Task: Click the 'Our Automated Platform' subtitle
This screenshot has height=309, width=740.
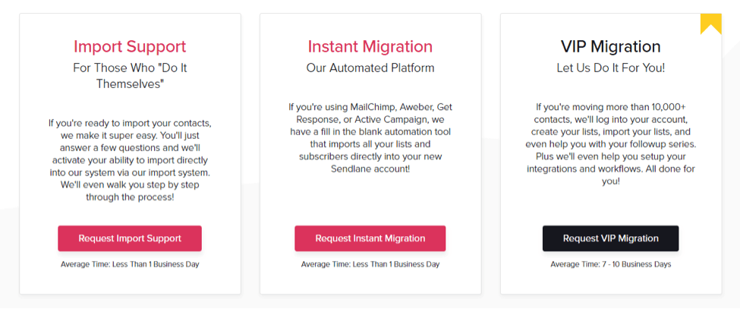Action: point(370,68)
